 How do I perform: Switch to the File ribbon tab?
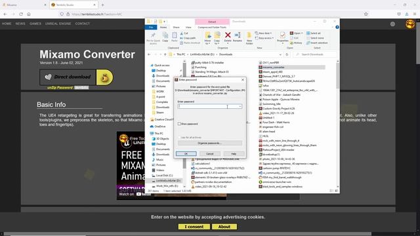[151, 27]
